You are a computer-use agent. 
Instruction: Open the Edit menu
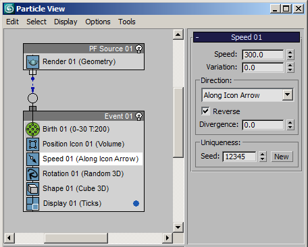click(12, 22)
